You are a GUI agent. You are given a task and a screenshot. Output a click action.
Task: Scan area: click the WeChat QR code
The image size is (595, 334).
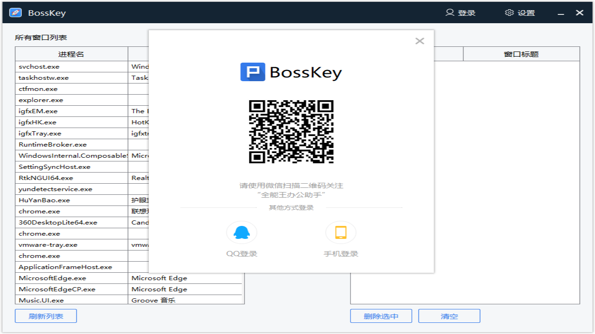point(291,131)
